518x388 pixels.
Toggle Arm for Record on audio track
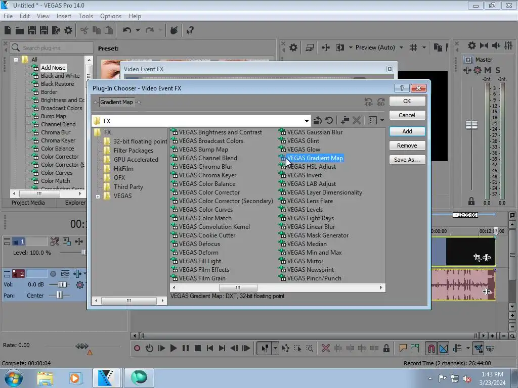click(53, 273)
